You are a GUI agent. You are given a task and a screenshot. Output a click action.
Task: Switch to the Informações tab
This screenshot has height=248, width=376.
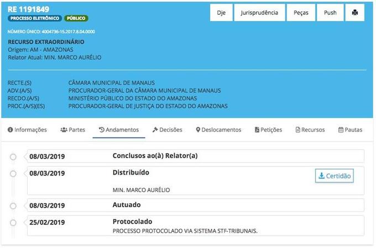coord(27,130)
